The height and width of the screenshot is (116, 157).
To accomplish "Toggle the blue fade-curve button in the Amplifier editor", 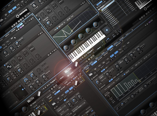I will click(x=116, y=53).
